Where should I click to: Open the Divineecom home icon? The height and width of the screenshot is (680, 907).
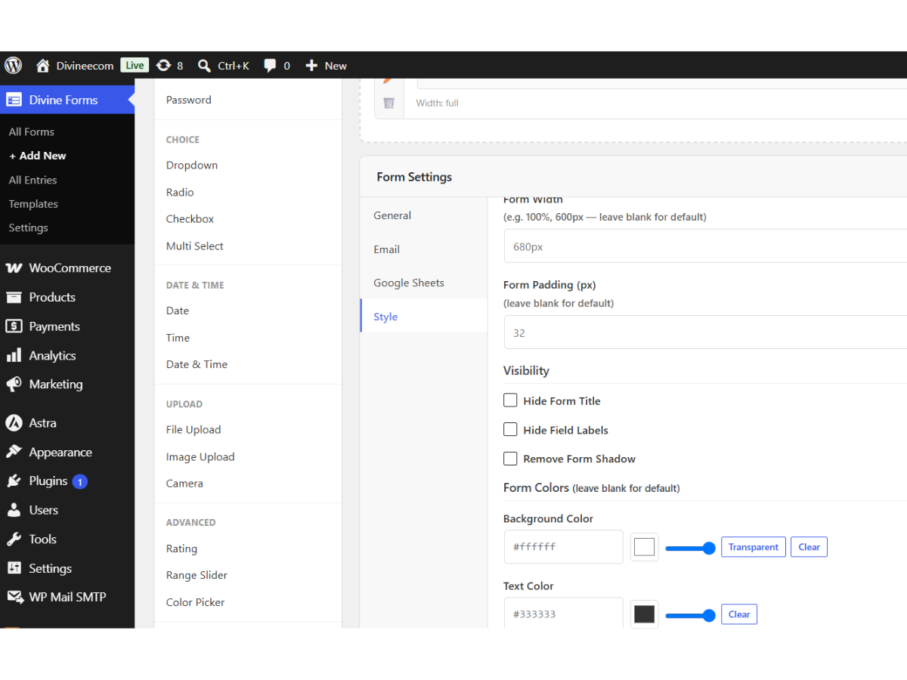point(43,65)
